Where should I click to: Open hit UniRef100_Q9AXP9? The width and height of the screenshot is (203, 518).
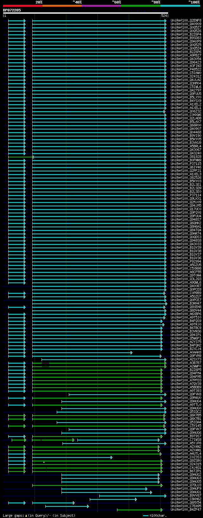click(186, 41)
